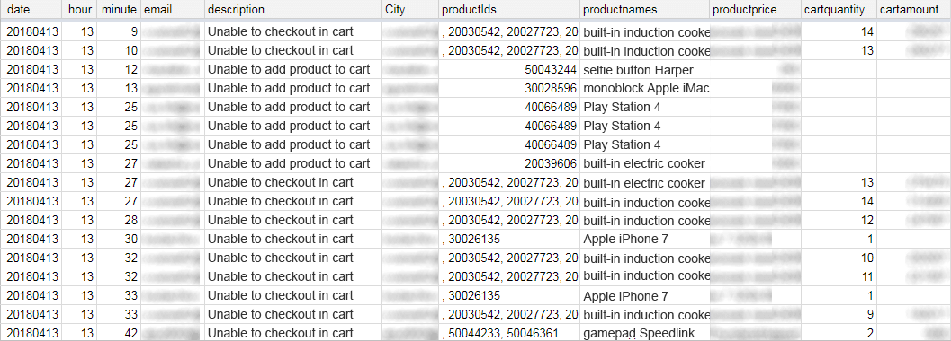Select the selfie button Harper cell
The height and width of the screenshot is (341, 951).
(644, 69)
